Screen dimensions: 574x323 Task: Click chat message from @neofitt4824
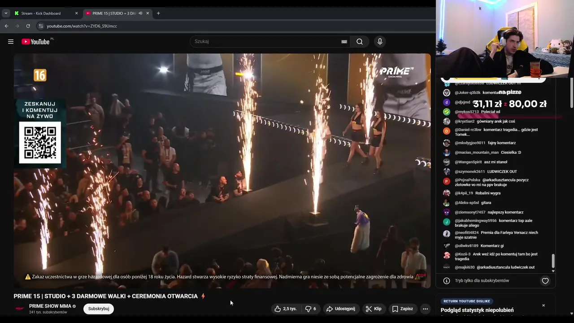[496, 235]
